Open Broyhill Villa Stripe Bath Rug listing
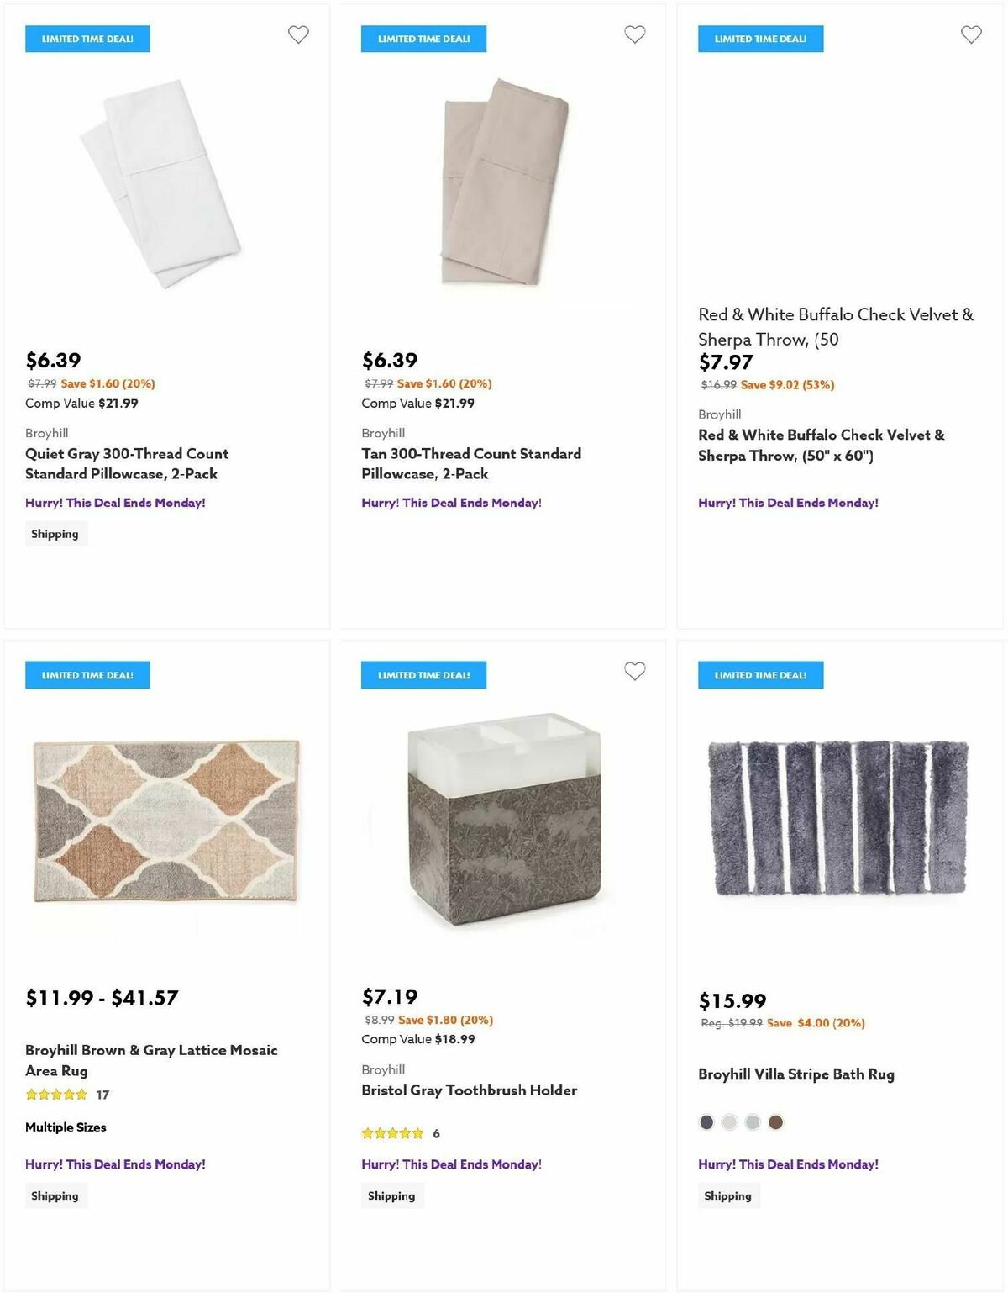 796,1074
